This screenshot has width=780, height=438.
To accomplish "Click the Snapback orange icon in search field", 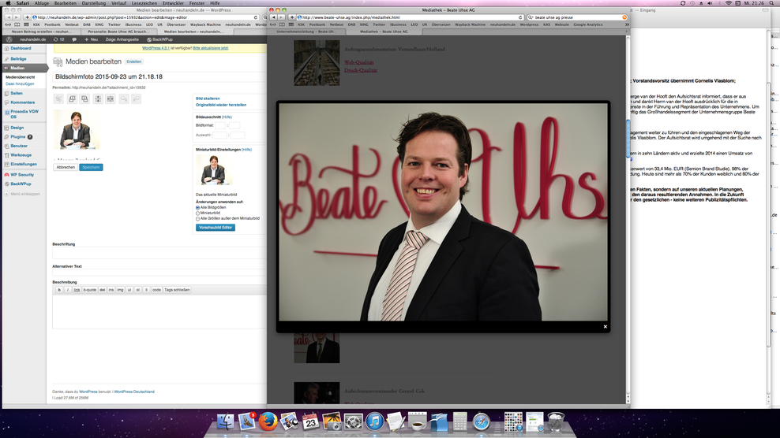I will tap(624, 17).
